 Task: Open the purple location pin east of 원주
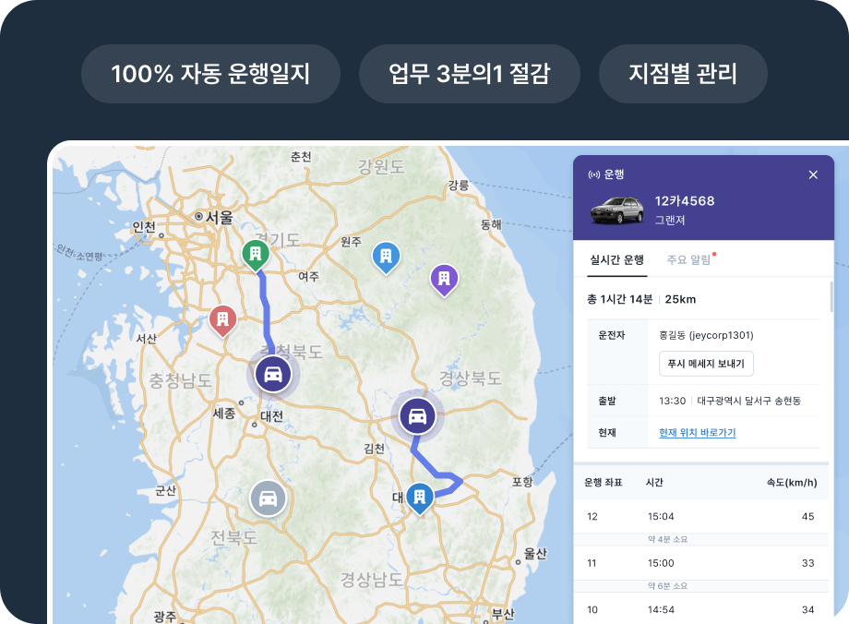point(444,276)
